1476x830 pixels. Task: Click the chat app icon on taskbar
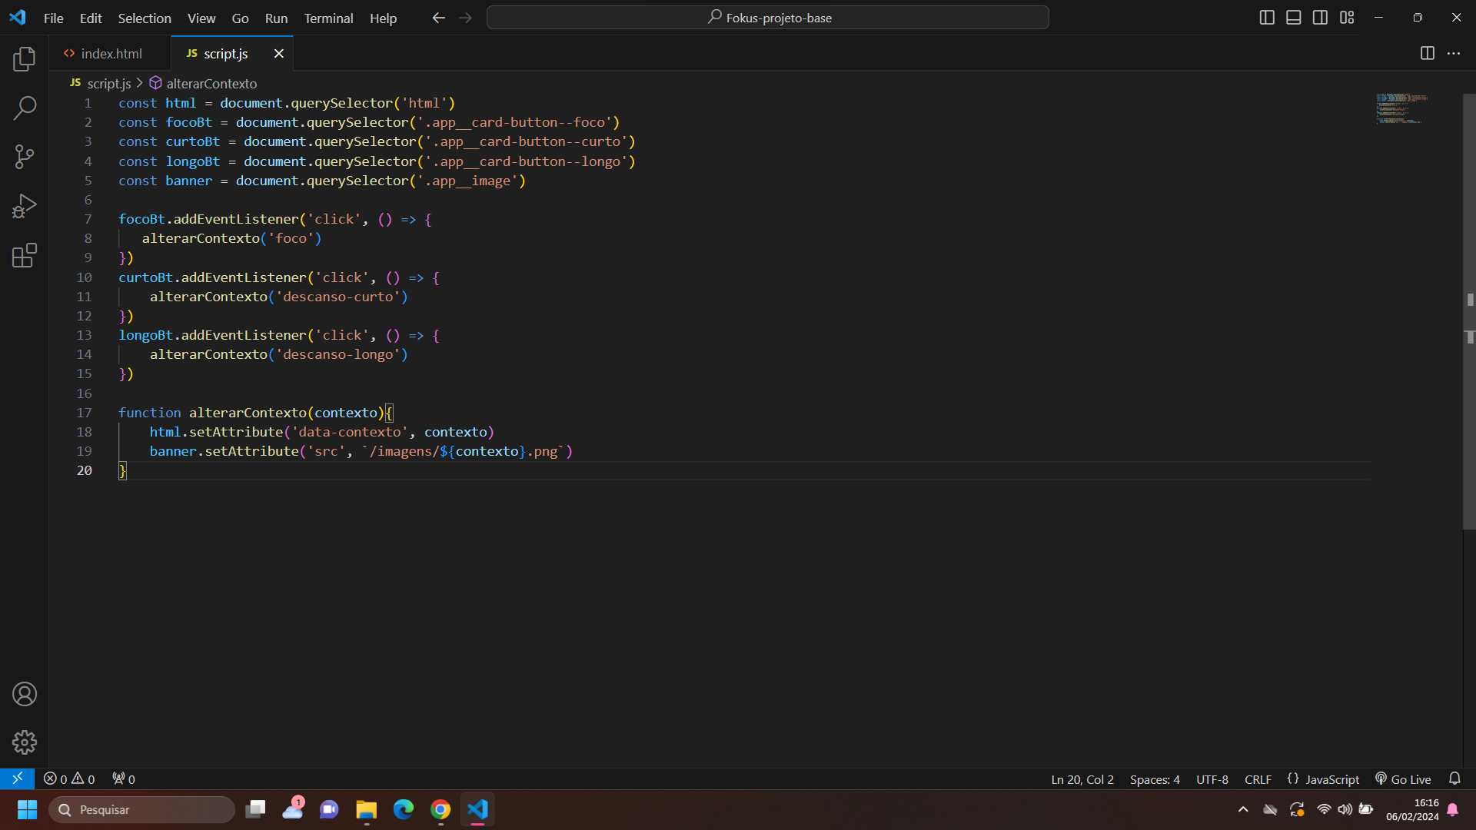[329, 809]
